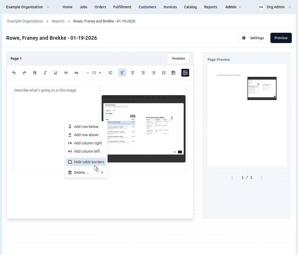Viewport: 298px width, 255px height.
Task: Click the redo arrow icon
Action: coord(24,73)
